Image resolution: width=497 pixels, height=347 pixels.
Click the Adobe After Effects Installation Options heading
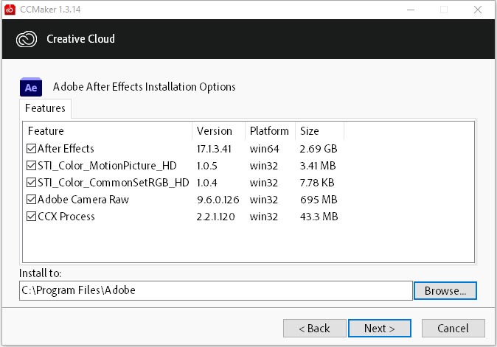pos(145,87)
